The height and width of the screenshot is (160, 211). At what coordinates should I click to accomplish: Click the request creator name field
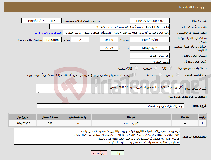coord(116,33)
